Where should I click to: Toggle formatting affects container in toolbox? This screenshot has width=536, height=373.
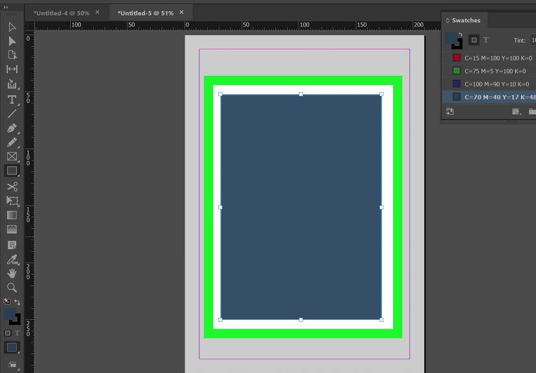tap(8, 333)
